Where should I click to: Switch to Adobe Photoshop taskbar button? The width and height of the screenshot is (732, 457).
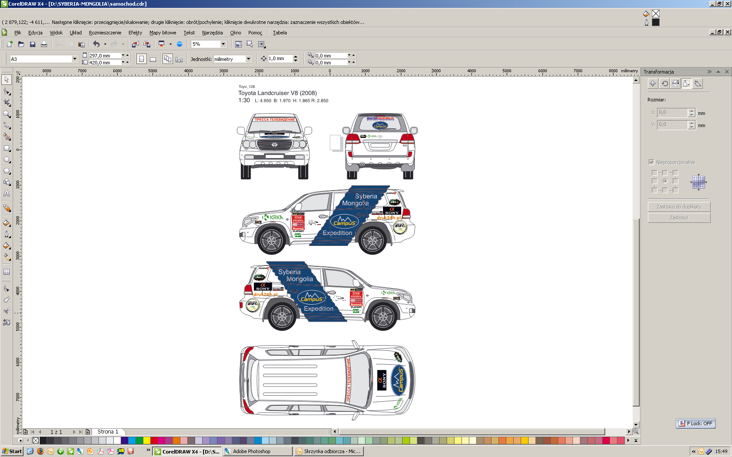click(x=258, y=451)
